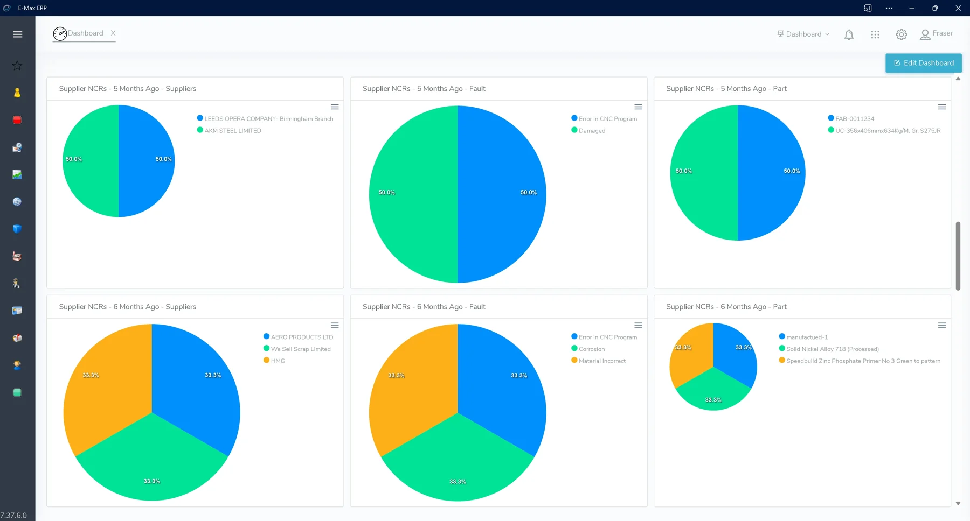The width and height of the screenshot is (970, 521).
Task: Select the red square sidebar icon
Action: pyautogui.click(x=17, y=120)
